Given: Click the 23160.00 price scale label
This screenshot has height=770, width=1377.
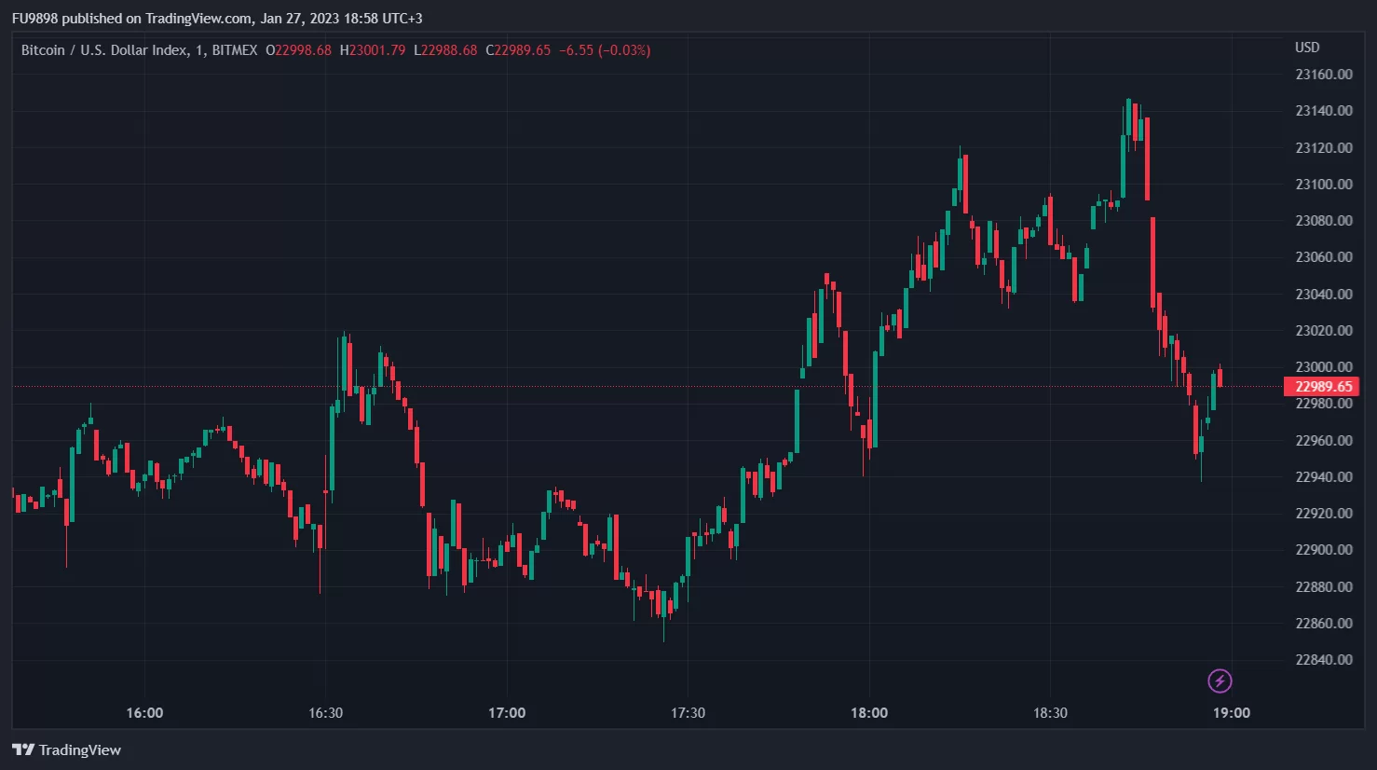Looking at the screenshot, I should tap(1324, 75).
